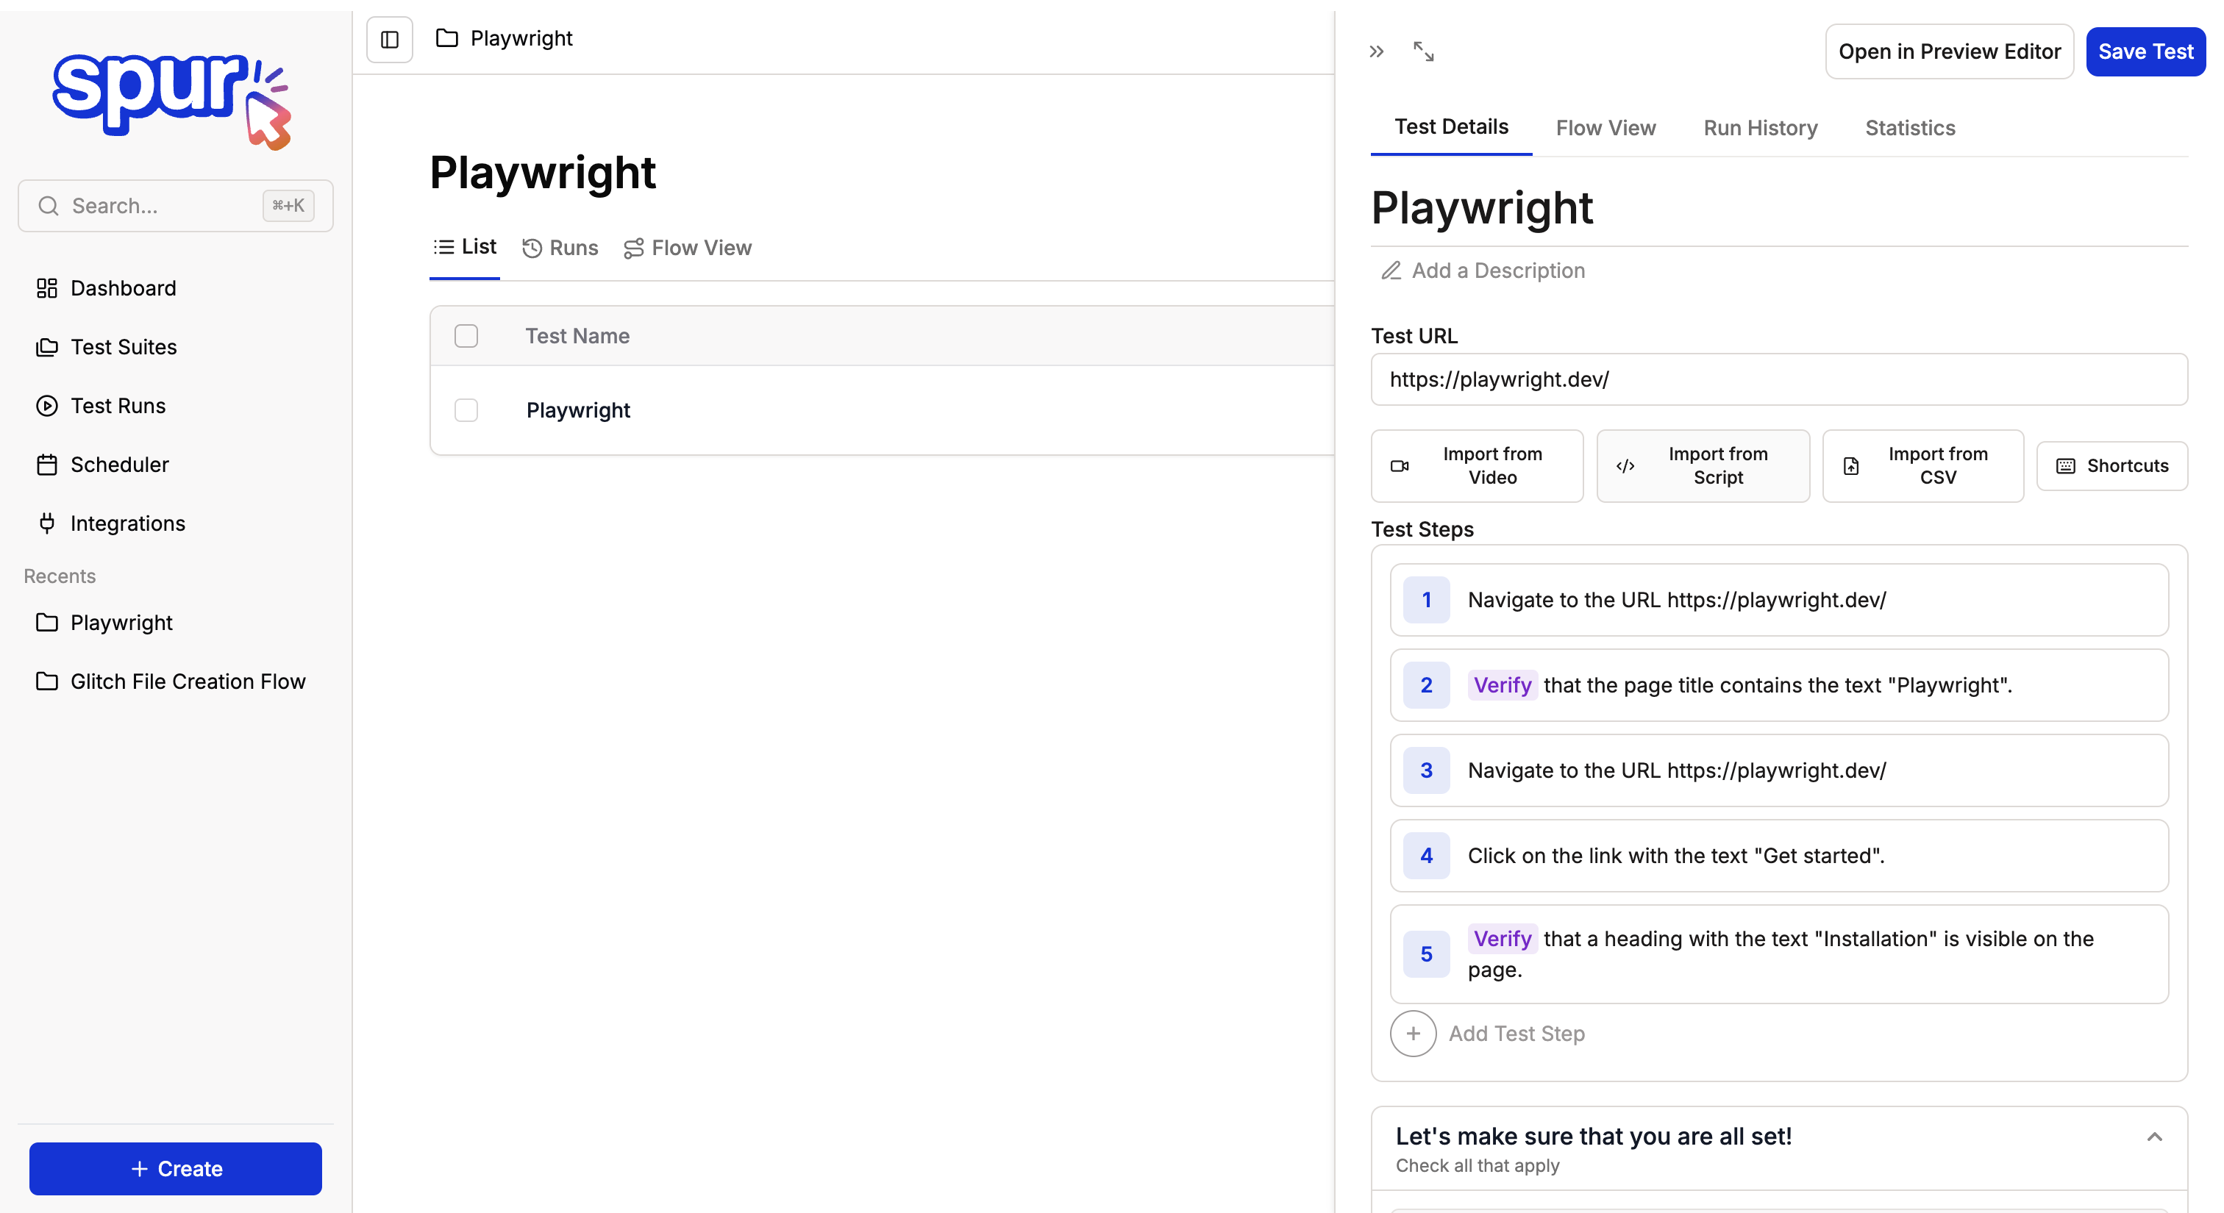Click into the Test URL field
2224x1213 pixels.
coord(1778,379)
